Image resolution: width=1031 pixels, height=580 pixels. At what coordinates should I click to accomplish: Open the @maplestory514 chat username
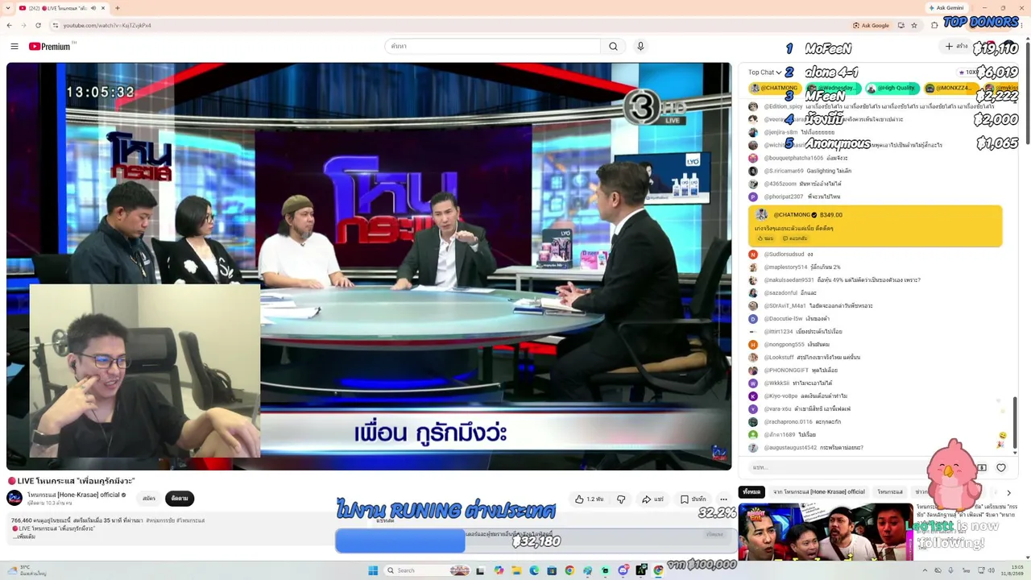click(785, 267)
